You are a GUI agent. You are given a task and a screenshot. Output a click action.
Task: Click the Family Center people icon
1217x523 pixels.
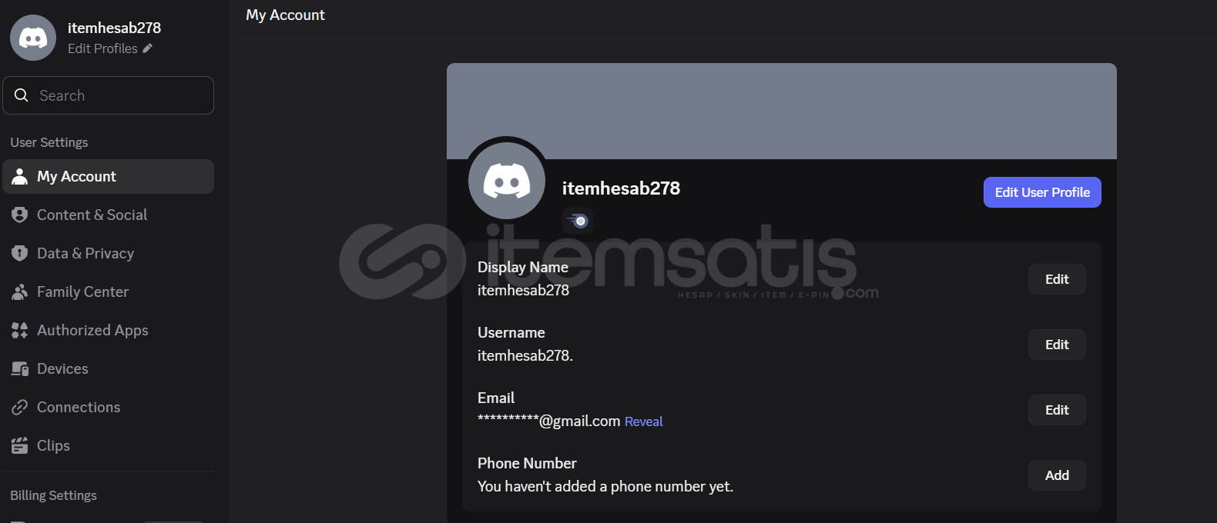(20, 291)
